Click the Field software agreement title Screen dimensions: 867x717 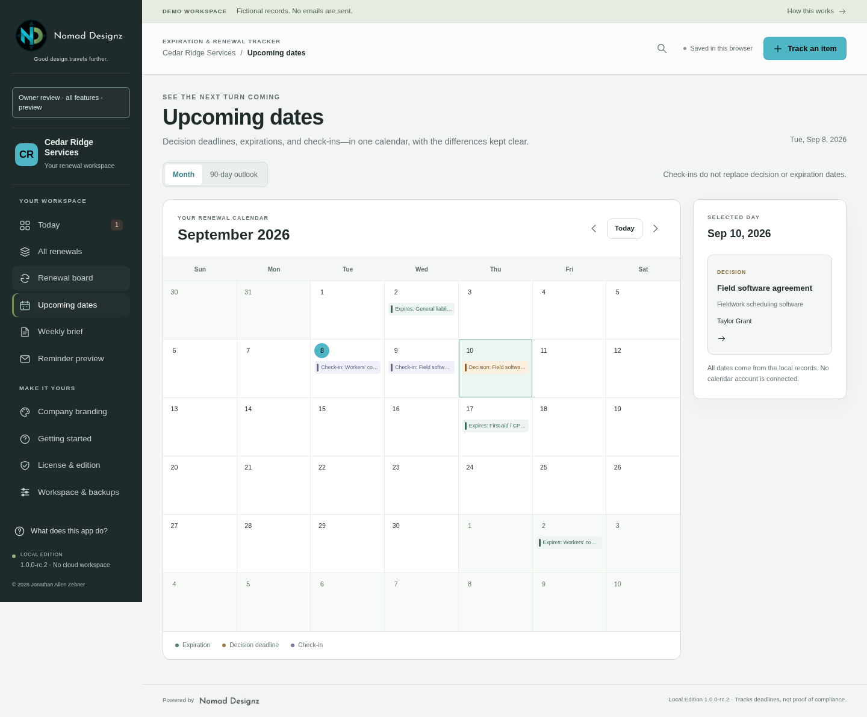click(x=765, y=288)
